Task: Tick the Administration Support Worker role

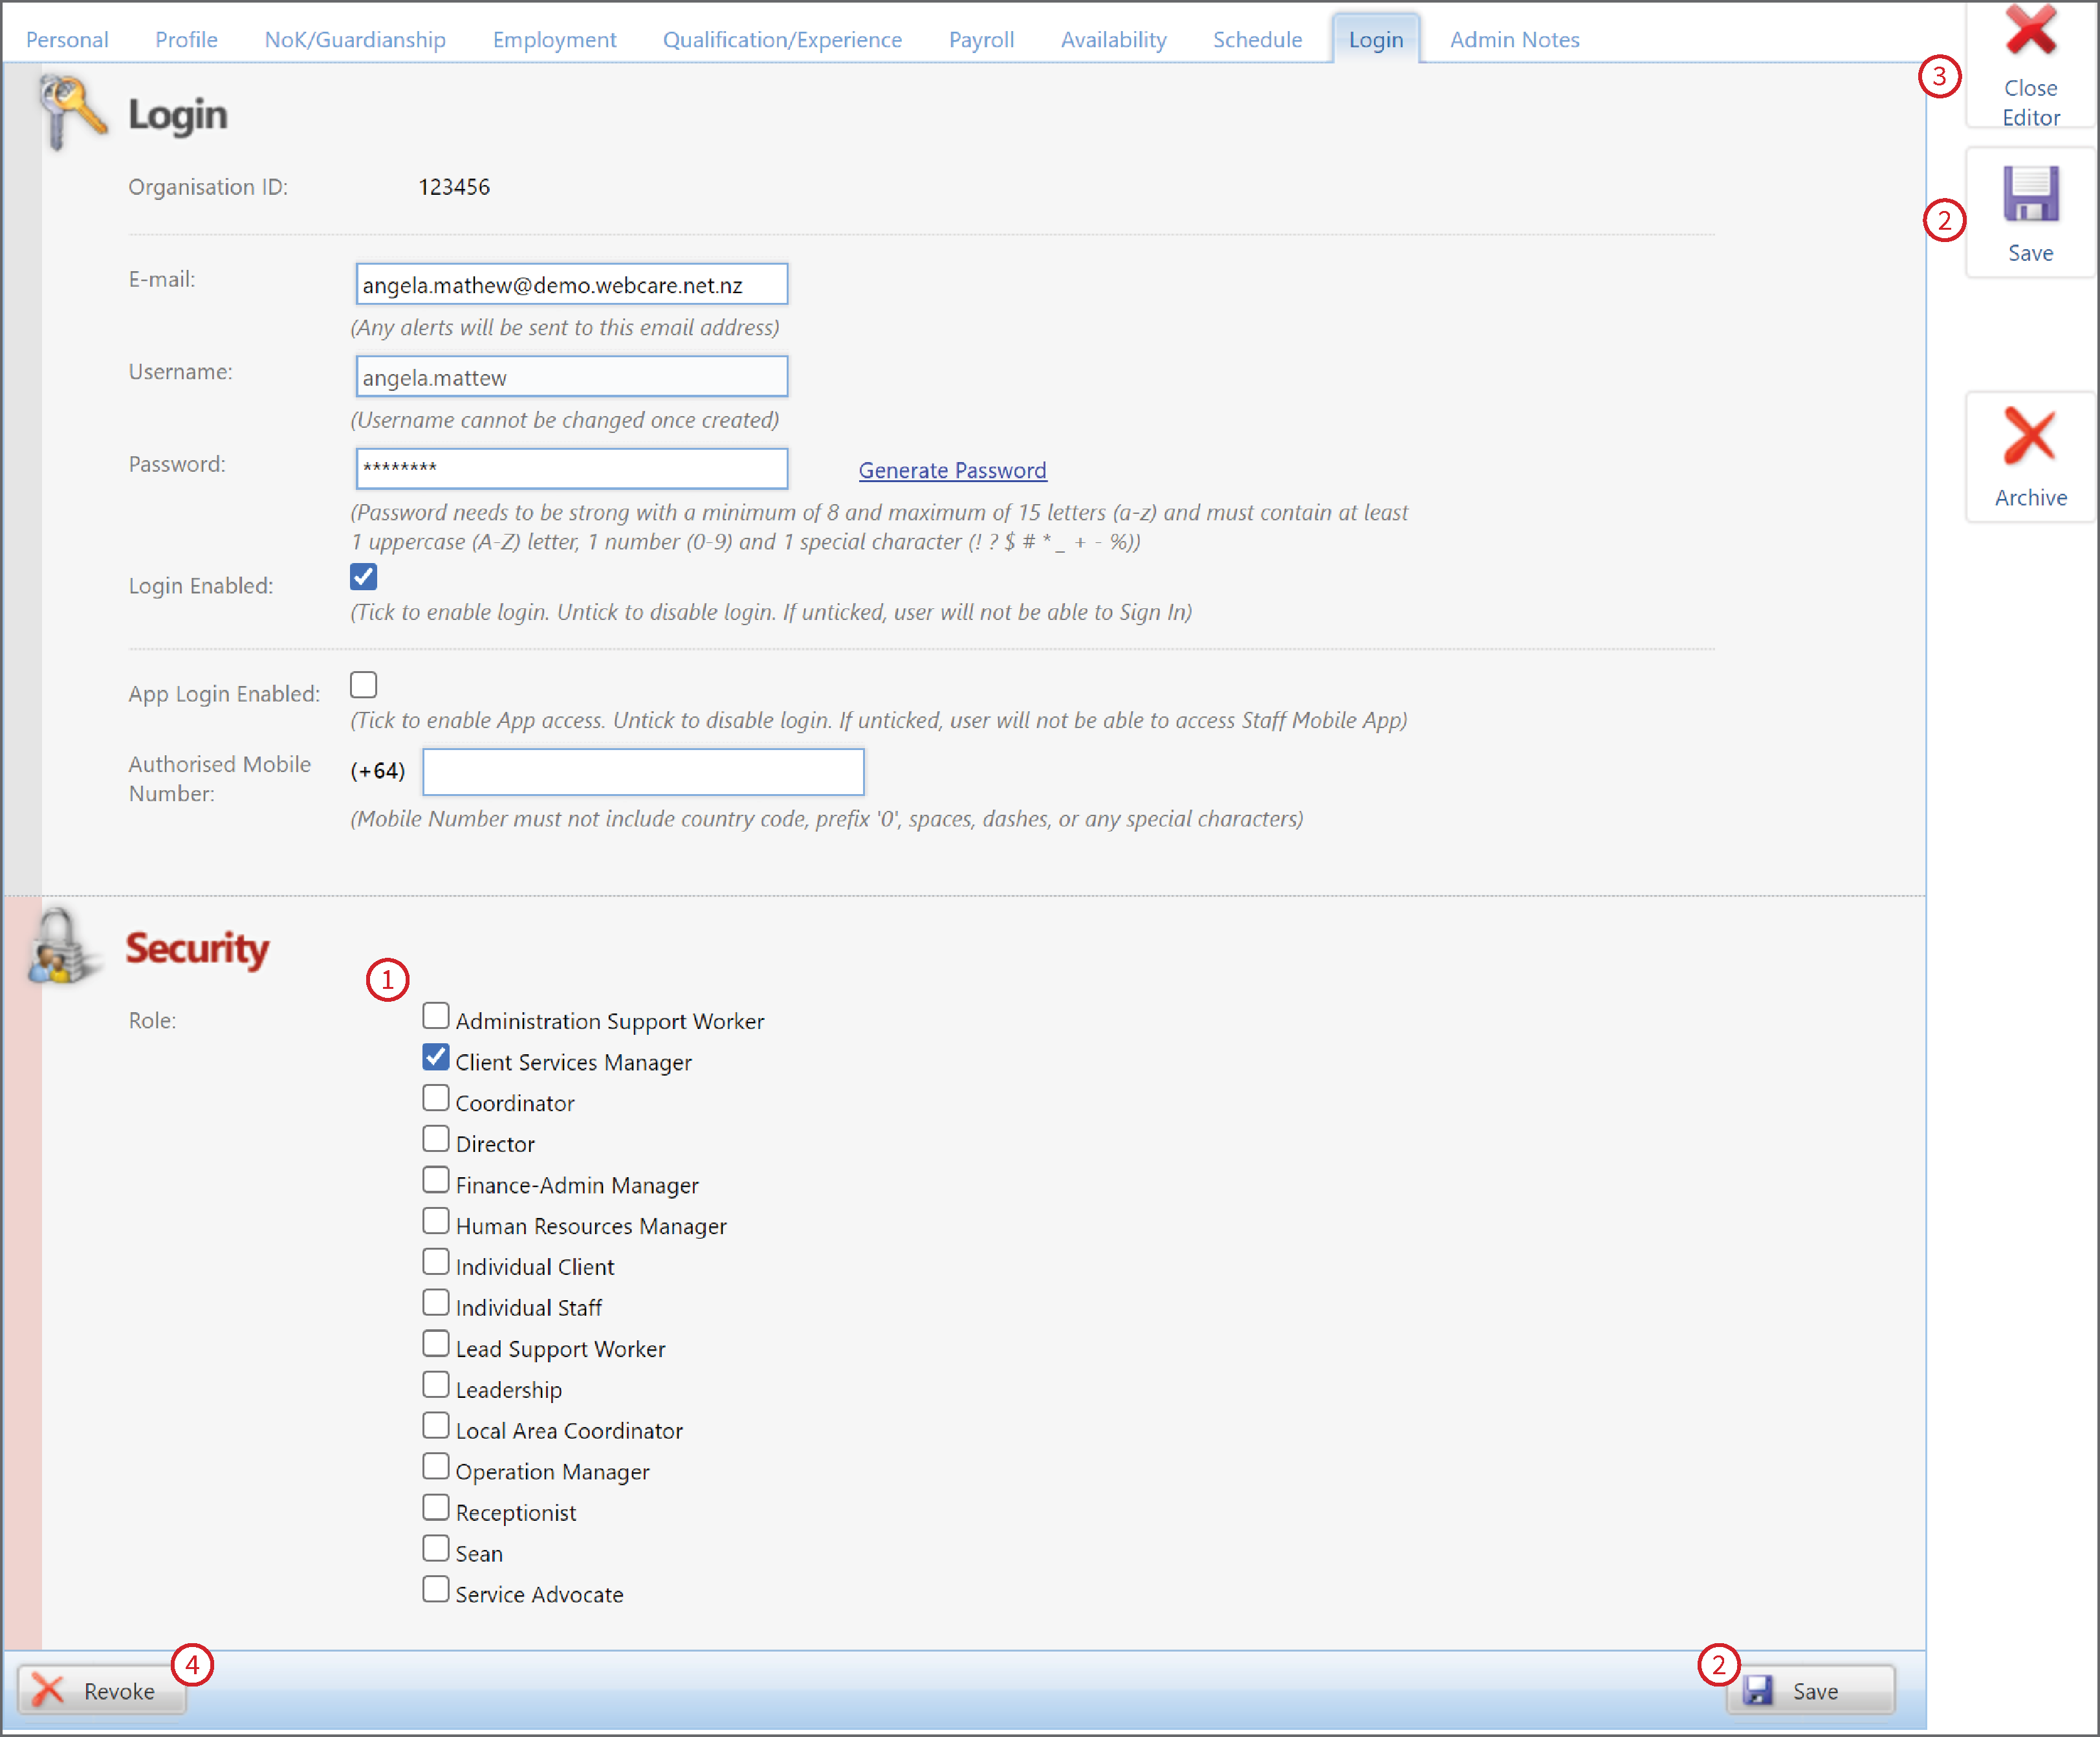Action: (x=435, y=1017)
